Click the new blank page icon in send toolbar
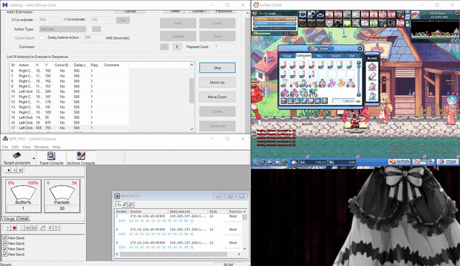Viewport: 460px width, 266px height. [22, 228]
